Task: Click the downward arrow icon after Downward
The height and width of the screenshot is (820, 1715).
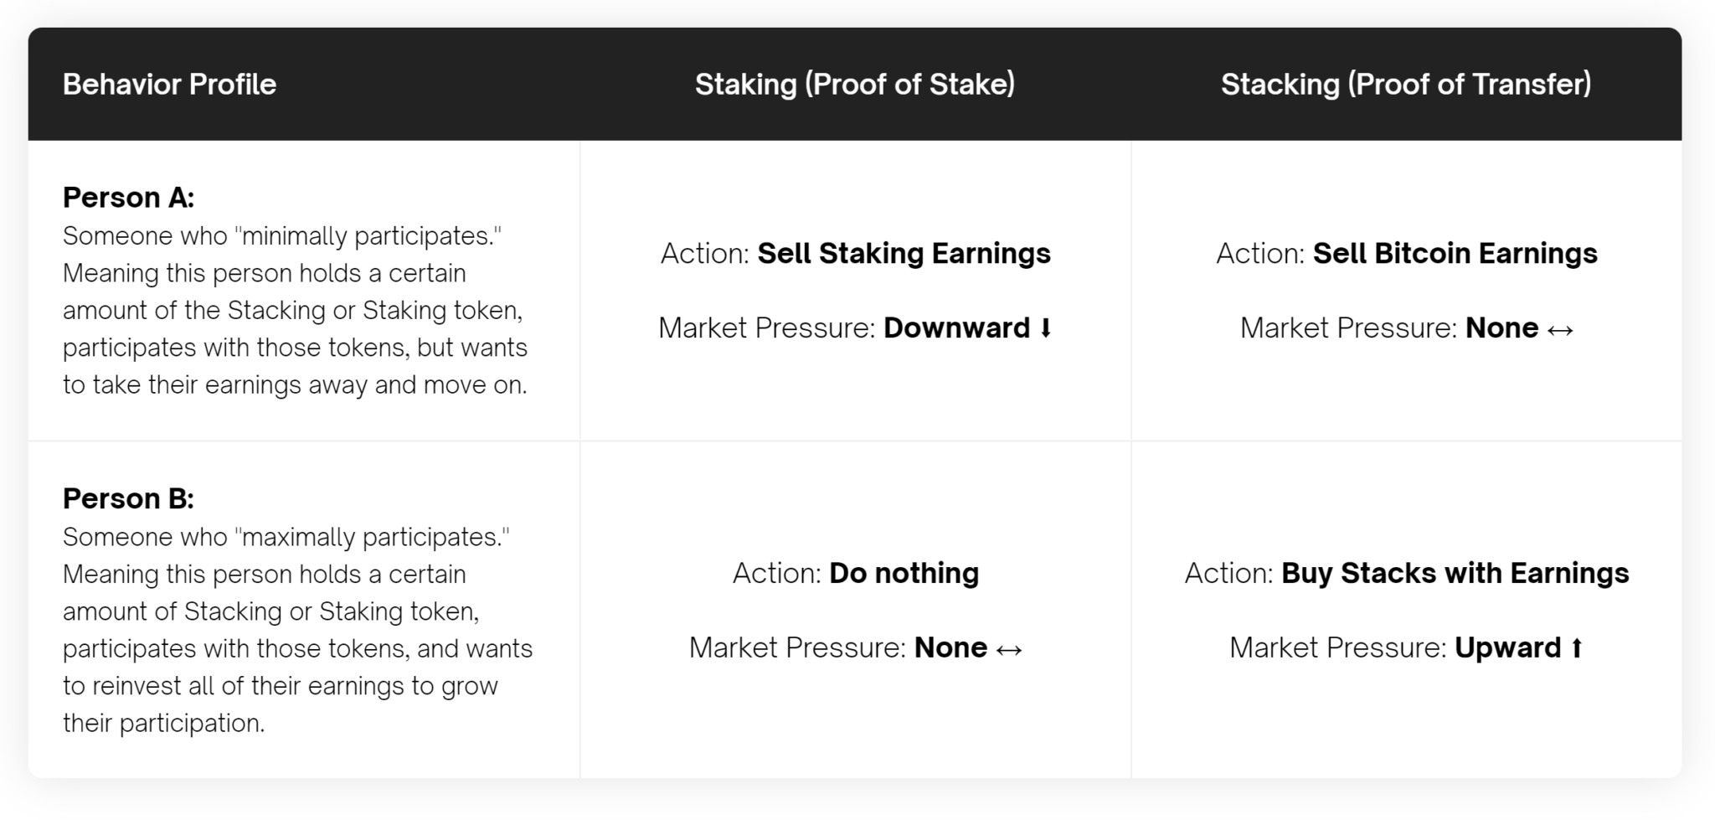Action: tap(1044, 328)
